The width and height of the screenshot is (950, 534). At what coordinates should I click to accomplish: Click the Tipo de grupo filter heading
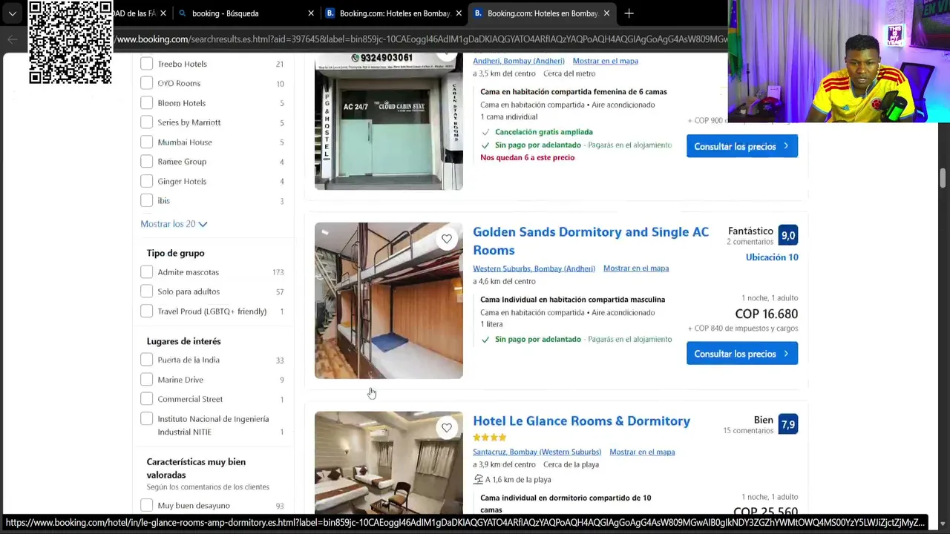(x=176, y=253)
